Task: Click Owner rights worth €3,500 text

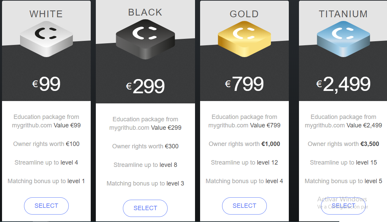Action: pyautogui.click(x=343, y=144)
